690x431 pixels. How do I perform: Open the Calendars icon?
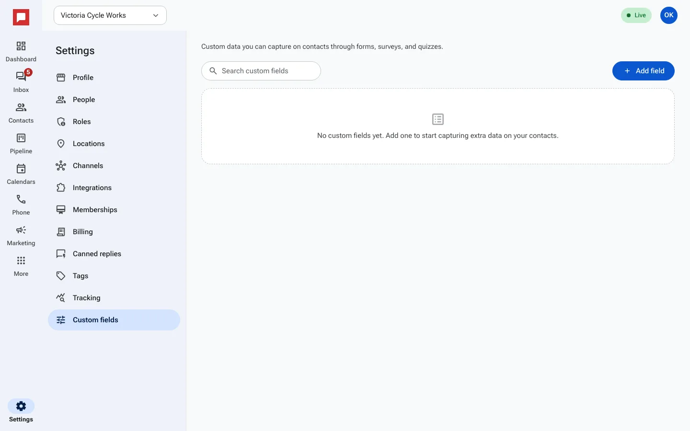pyautogui.click(x=21, y=169)
